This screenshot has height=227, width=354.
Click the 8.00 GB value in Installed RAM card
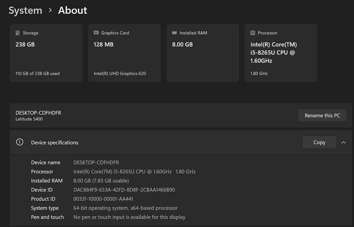(x=183, y=45)
